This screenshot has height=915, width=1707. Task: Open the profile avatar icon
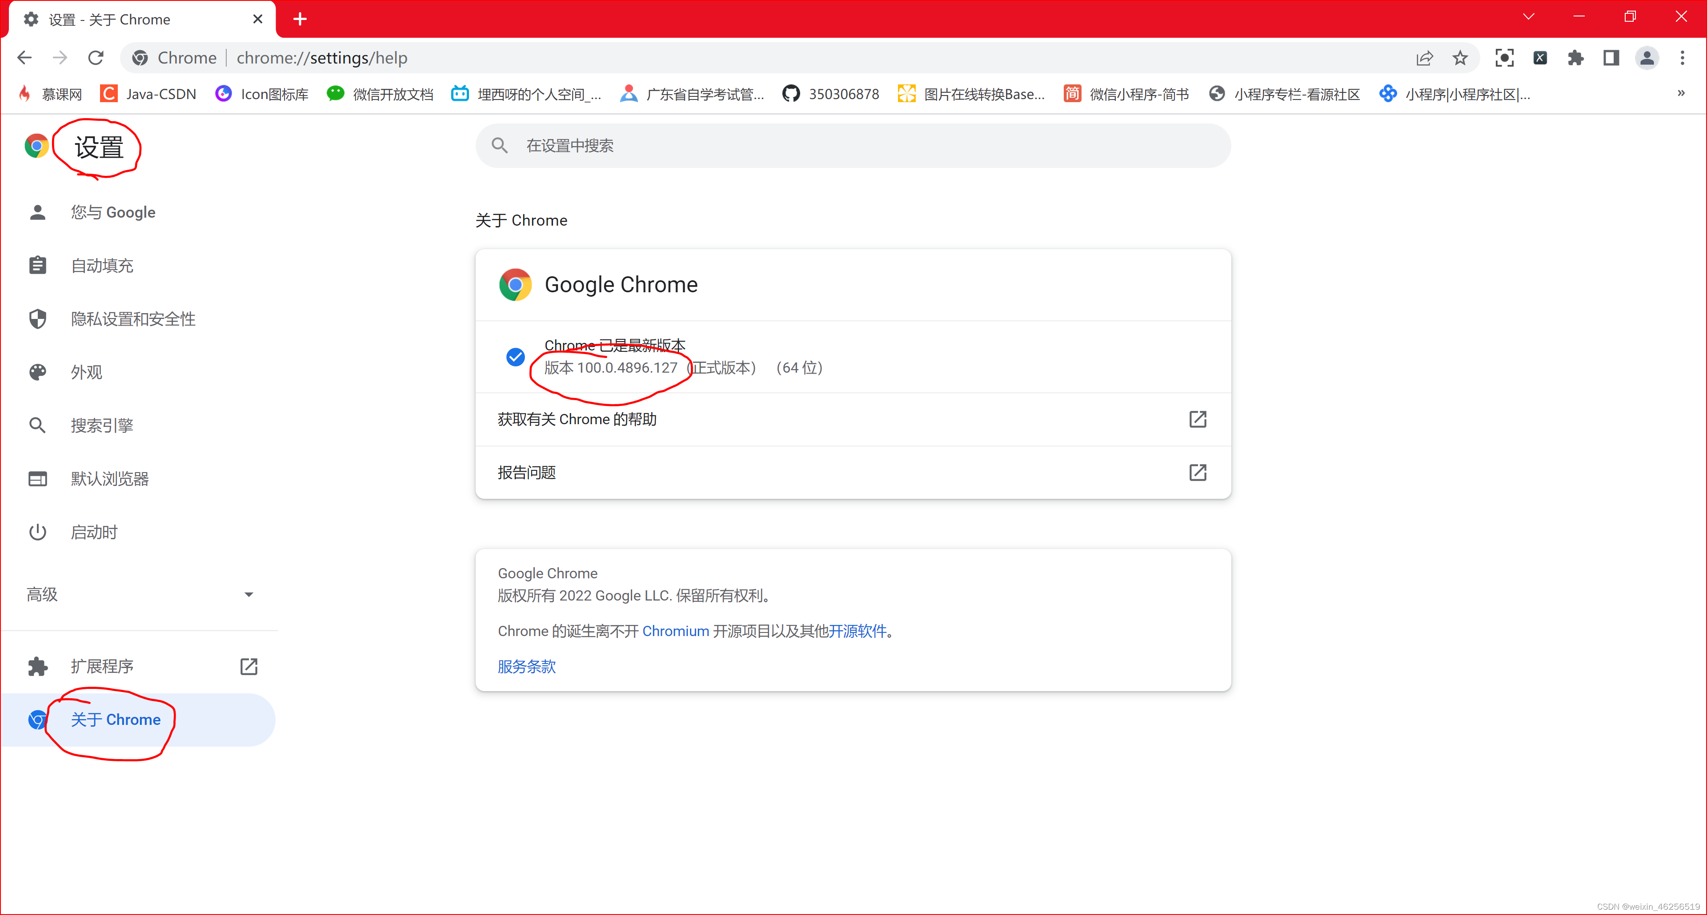pos(1647,58)
